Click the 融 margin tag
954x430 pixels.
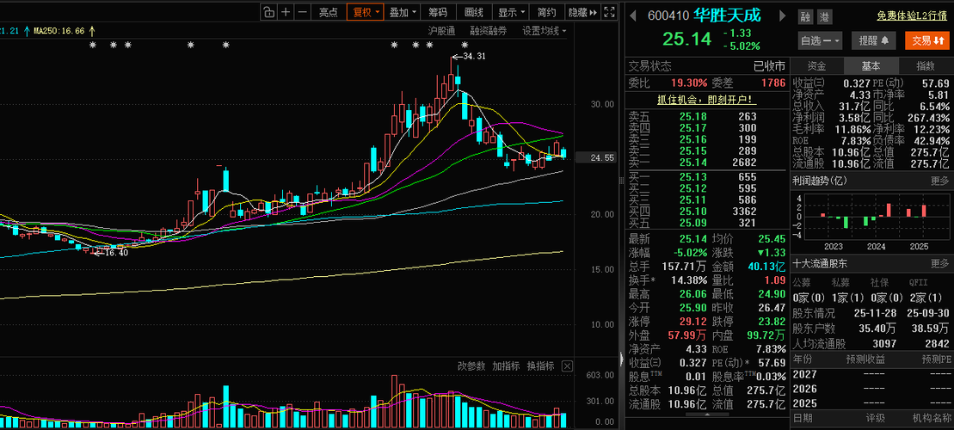[805, 17]
